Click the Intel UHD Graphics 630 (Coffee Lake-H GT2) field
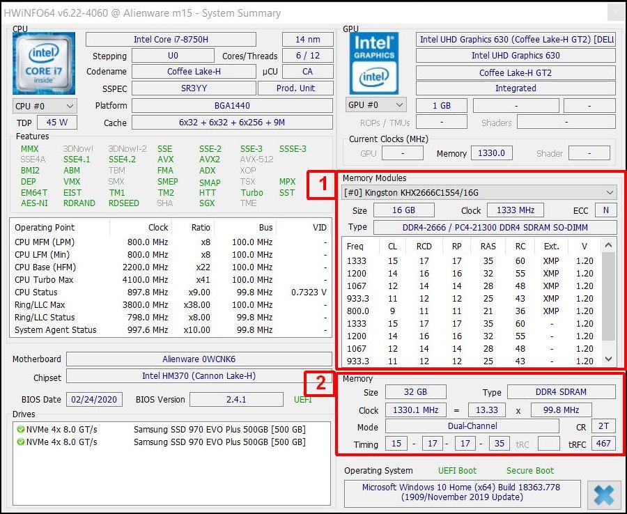627x514 pixels. pos(516,40)
